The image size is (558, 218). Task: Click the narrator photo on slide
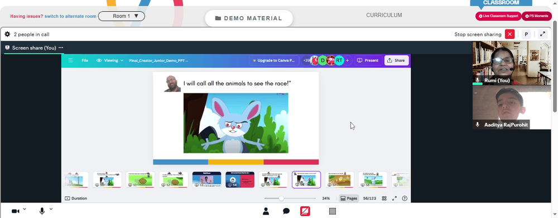(172, 83)
